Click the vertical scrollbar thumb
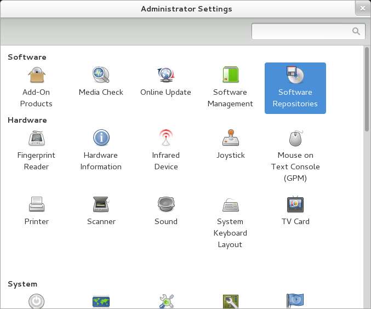This screenshot has width=371, height=309. [x=367, y=89]
